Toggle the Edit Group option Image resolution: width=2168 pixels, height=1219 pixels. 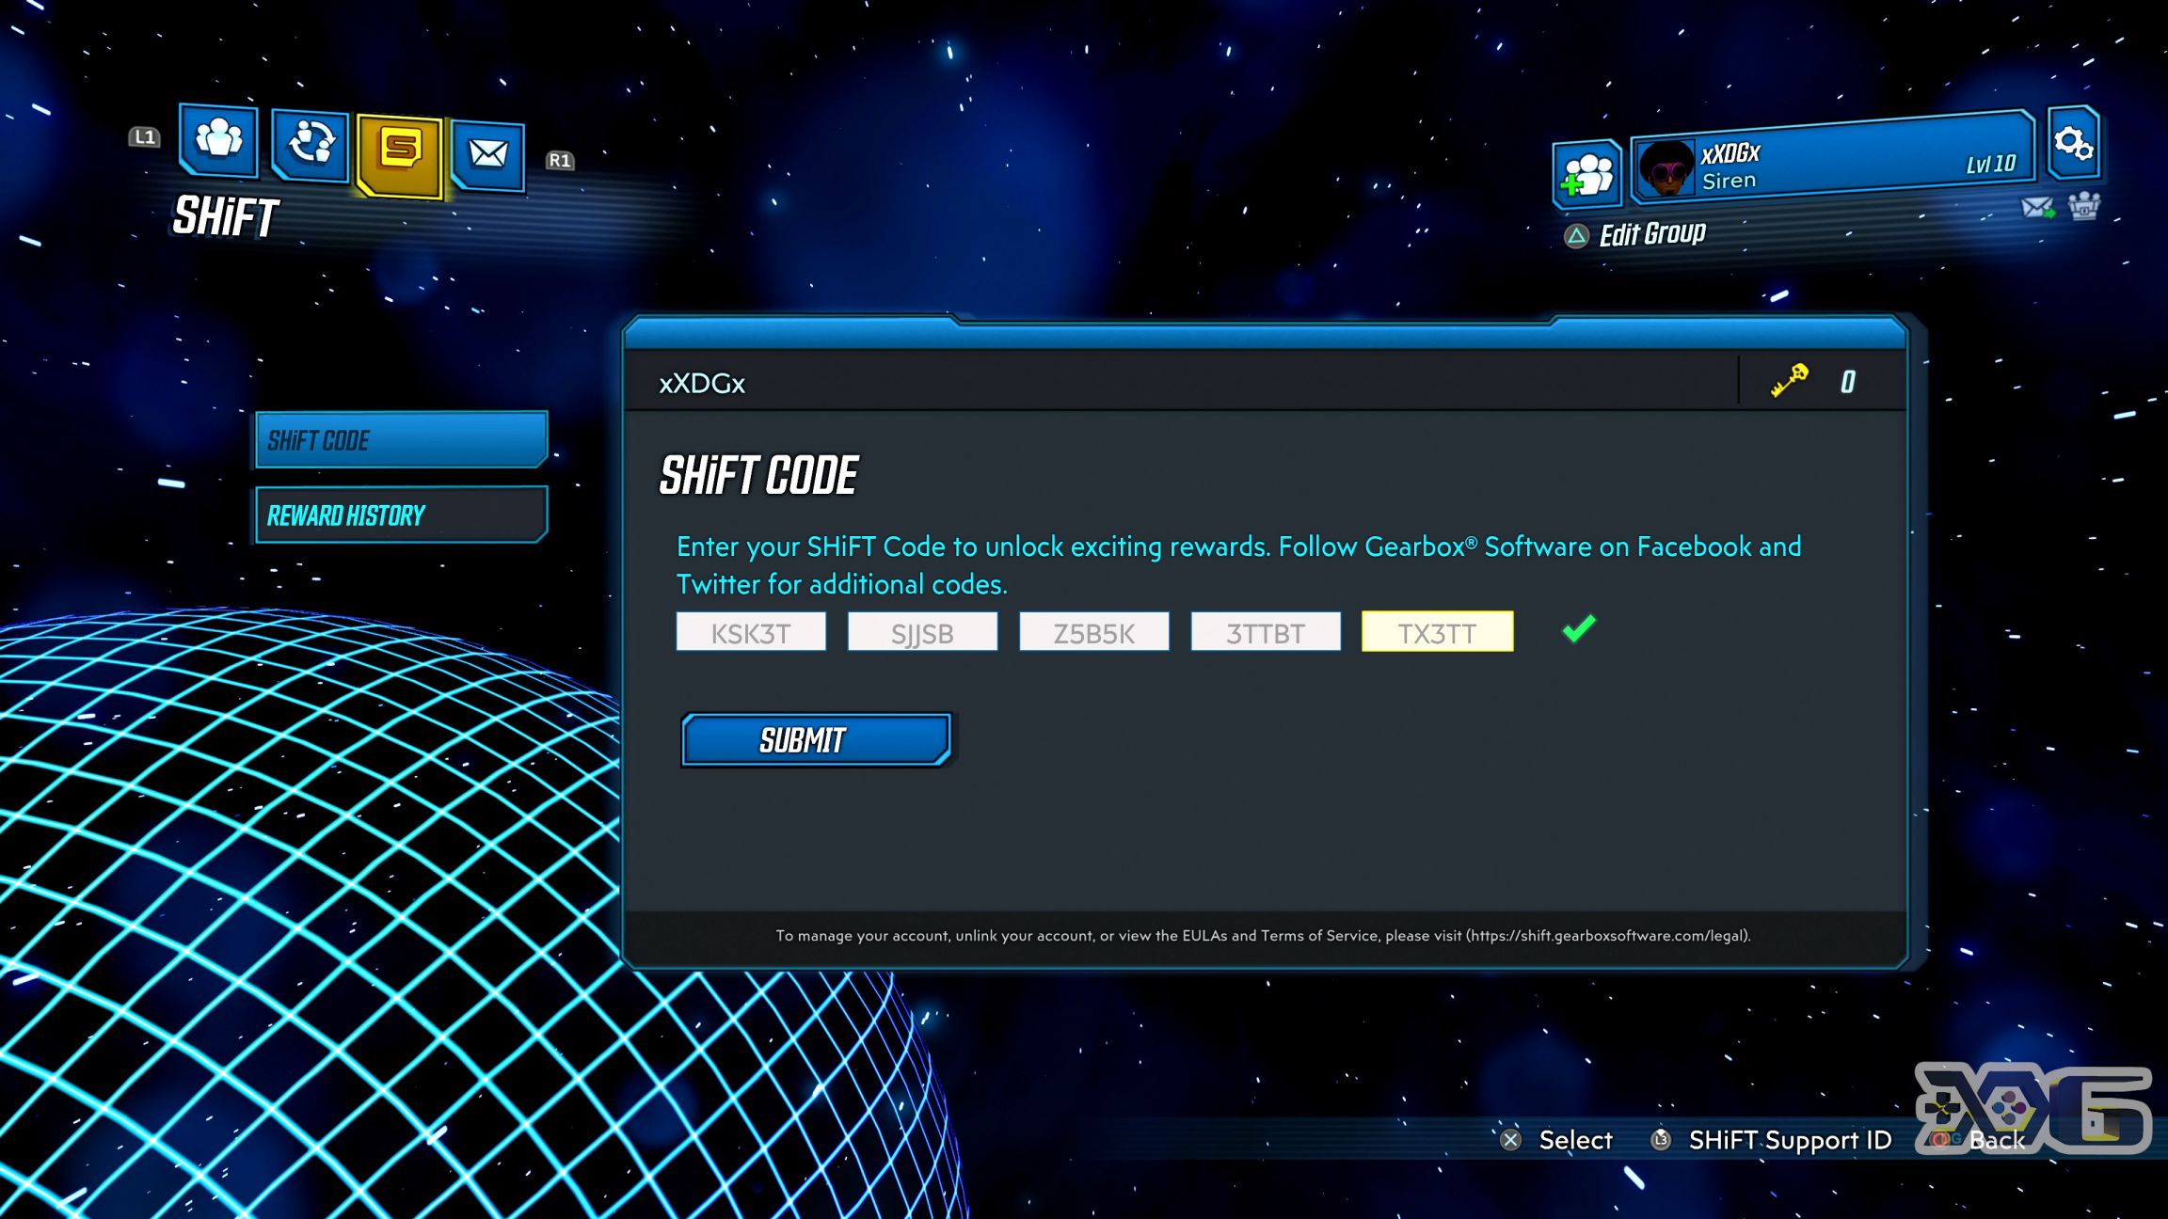(1651, 232)
